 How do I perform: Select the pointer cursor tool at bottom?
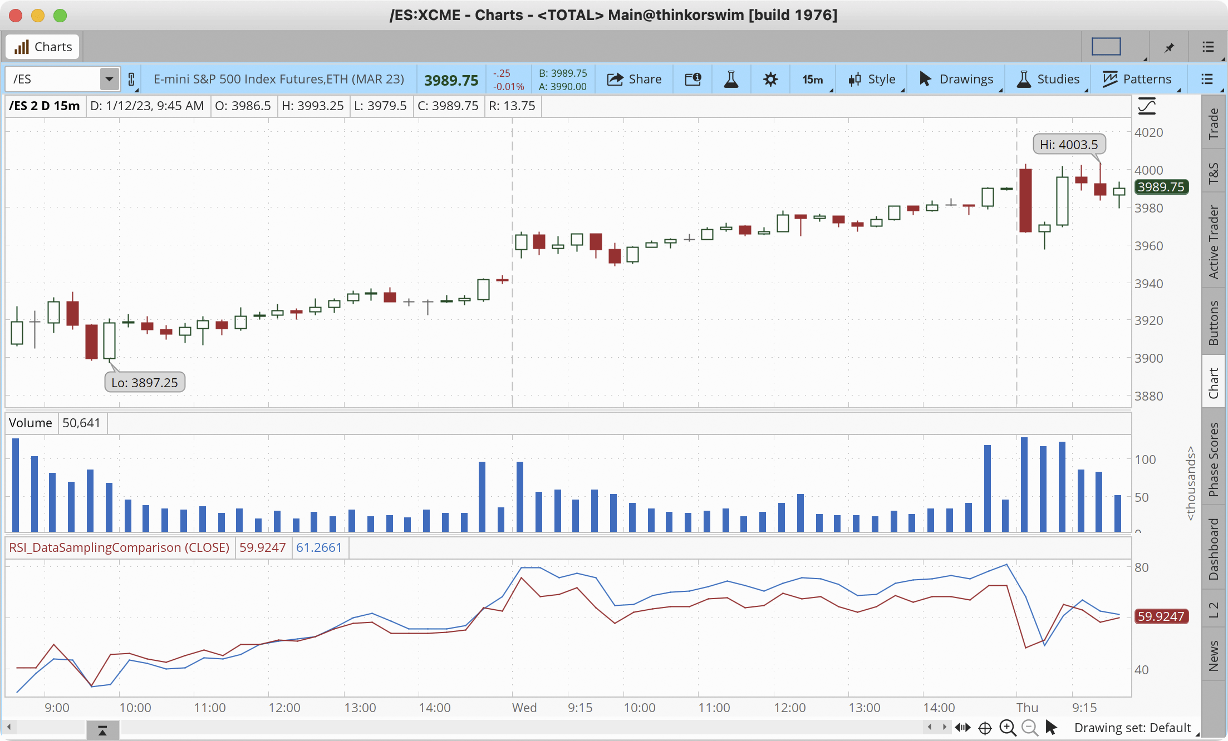1051,727
